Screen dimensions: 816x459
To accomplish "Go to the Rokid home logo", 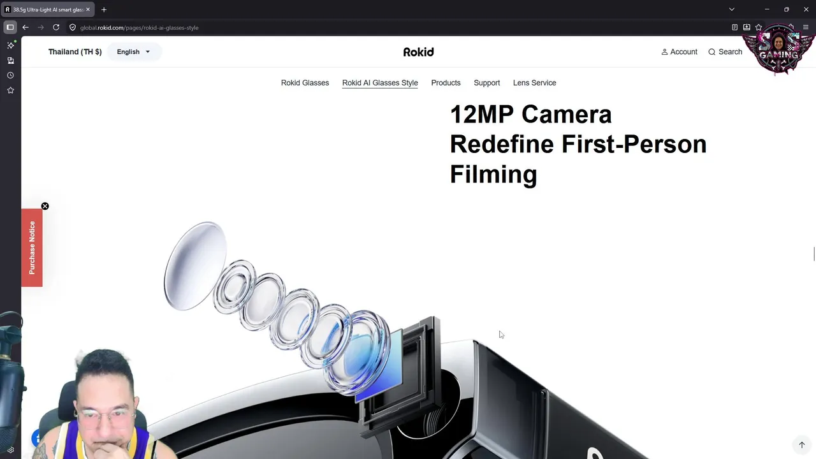I will coord(418,52).
